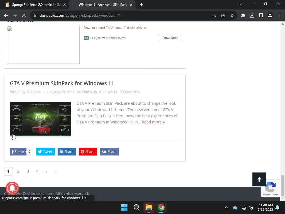Viewport: 285px width, 214px height.
Task: Go to pagination page 3
Action: pyautogui.click(x=28, y=171)
